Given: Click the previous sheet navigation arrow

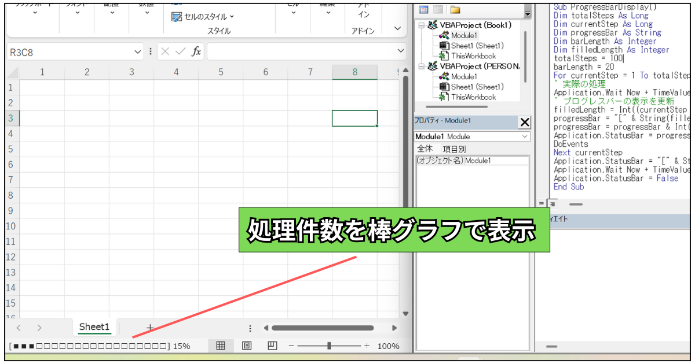Looking at the screenshot, I should 19,328.
